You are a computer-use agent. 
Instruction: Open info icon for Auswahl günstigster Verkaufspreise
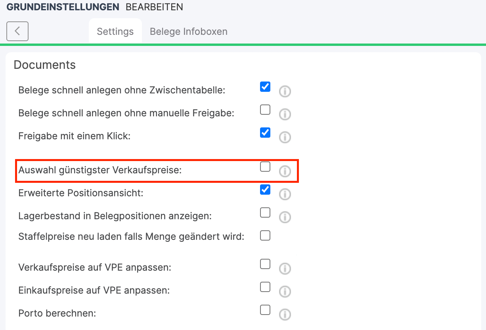click(285, 171)
